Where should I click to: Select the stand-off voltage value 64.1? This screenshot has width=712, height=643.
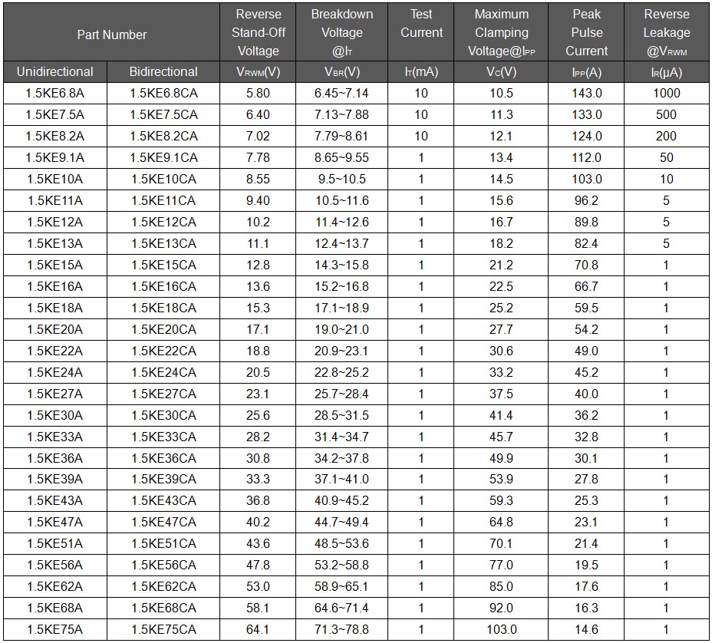(x=259, y=630)
